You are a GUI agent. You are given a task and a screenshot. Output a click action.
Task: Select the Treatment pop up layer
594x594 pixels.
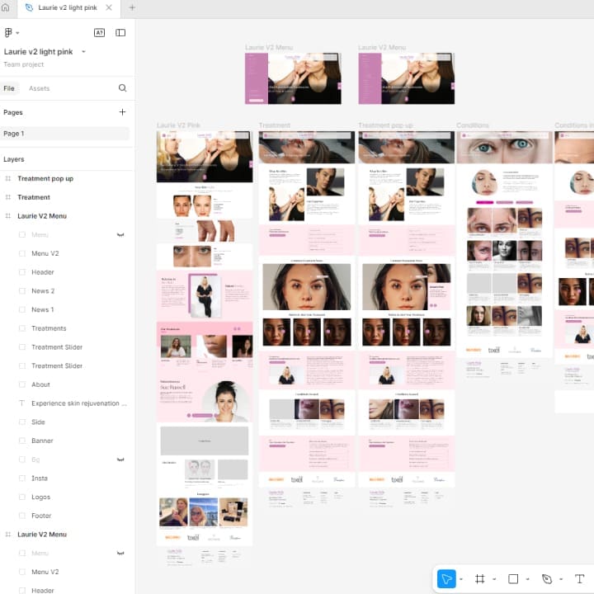[x=45, y=179]
